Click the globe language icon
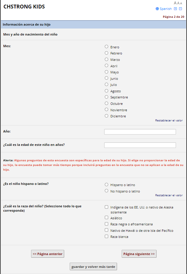This screenshot has width=187, height=274. click(x=157, y=9)
